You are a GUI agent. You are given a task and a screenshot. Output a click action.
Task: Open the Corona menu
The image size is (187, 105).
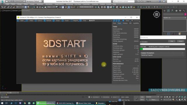coord(108,4)
